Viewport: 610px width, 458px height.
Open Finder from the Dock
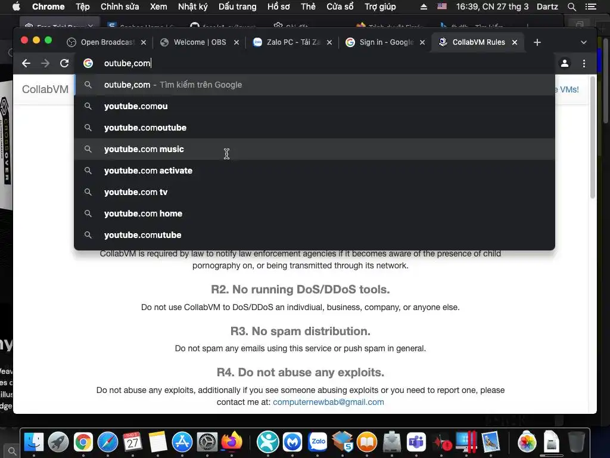coord(34,442)
